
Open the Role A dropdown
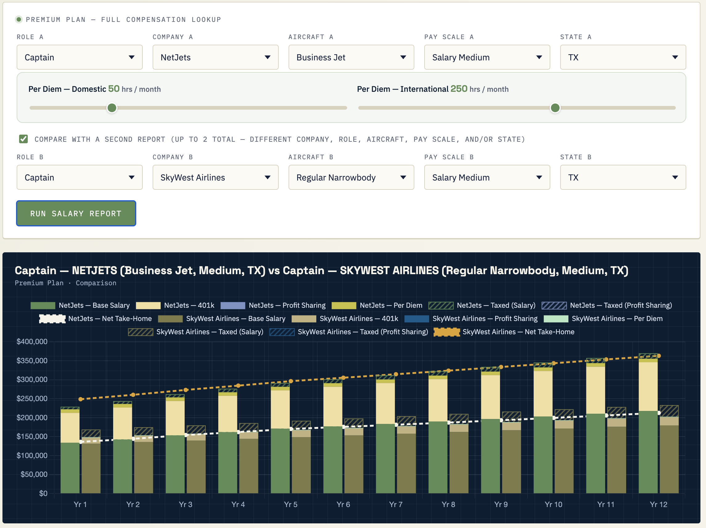point(80,57)
